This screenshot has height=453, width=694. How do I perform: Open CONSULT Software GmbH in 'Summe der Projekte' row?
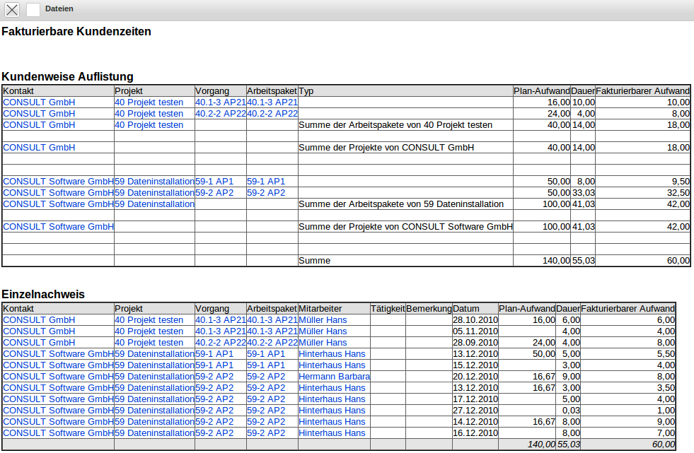tap(58, 227)
